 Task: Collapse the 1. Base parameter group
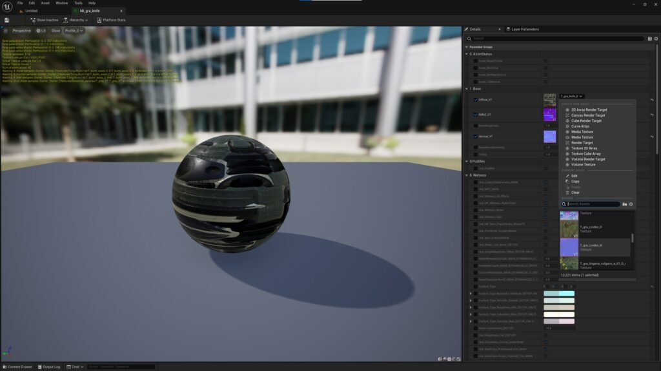467,88
